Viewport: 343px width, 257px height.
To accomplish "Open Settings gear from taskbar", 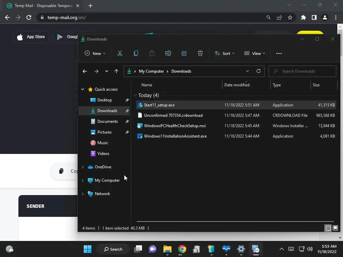I will click(241, 249).
